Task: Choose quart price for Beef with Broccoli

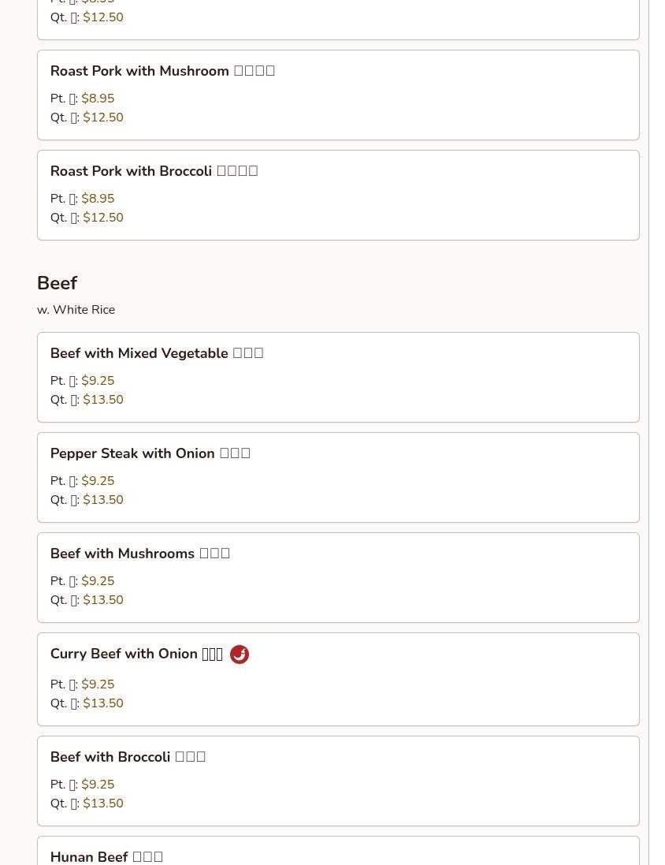Action: [x=103, y=803]
